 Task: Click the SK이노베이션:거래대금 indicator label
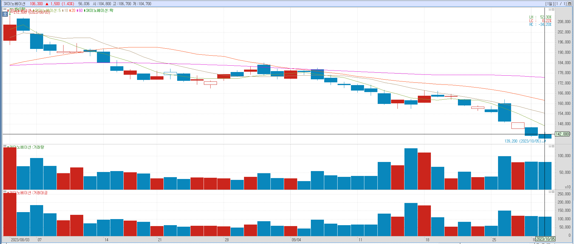pos(28,193)
